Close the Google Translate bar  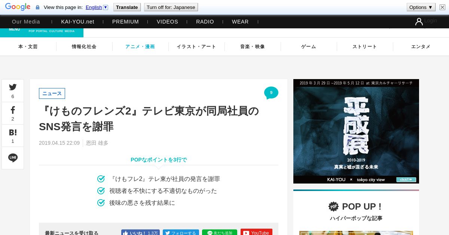pos(442,7)
